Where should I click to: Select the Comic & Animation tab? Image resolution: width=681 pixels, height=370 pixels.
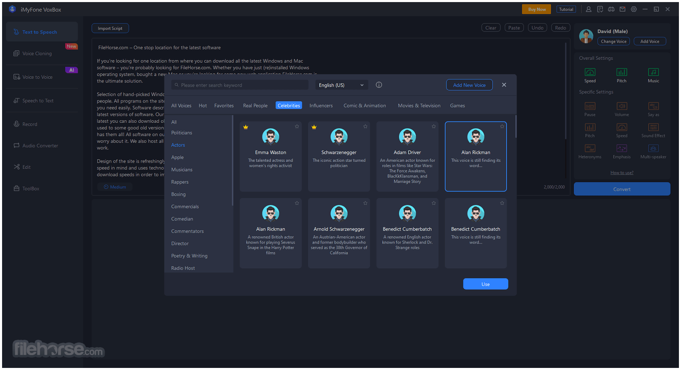pyautogui.click(x=365, y=106)
